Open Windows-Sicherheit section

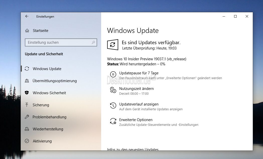[49, 93]
